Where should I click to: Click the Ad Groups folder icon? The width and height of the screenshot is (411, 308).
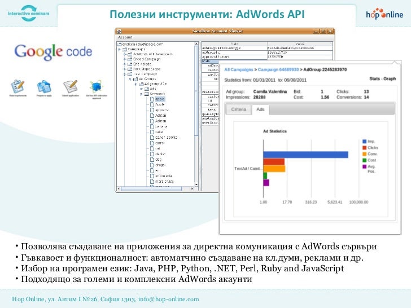[135, 79]
